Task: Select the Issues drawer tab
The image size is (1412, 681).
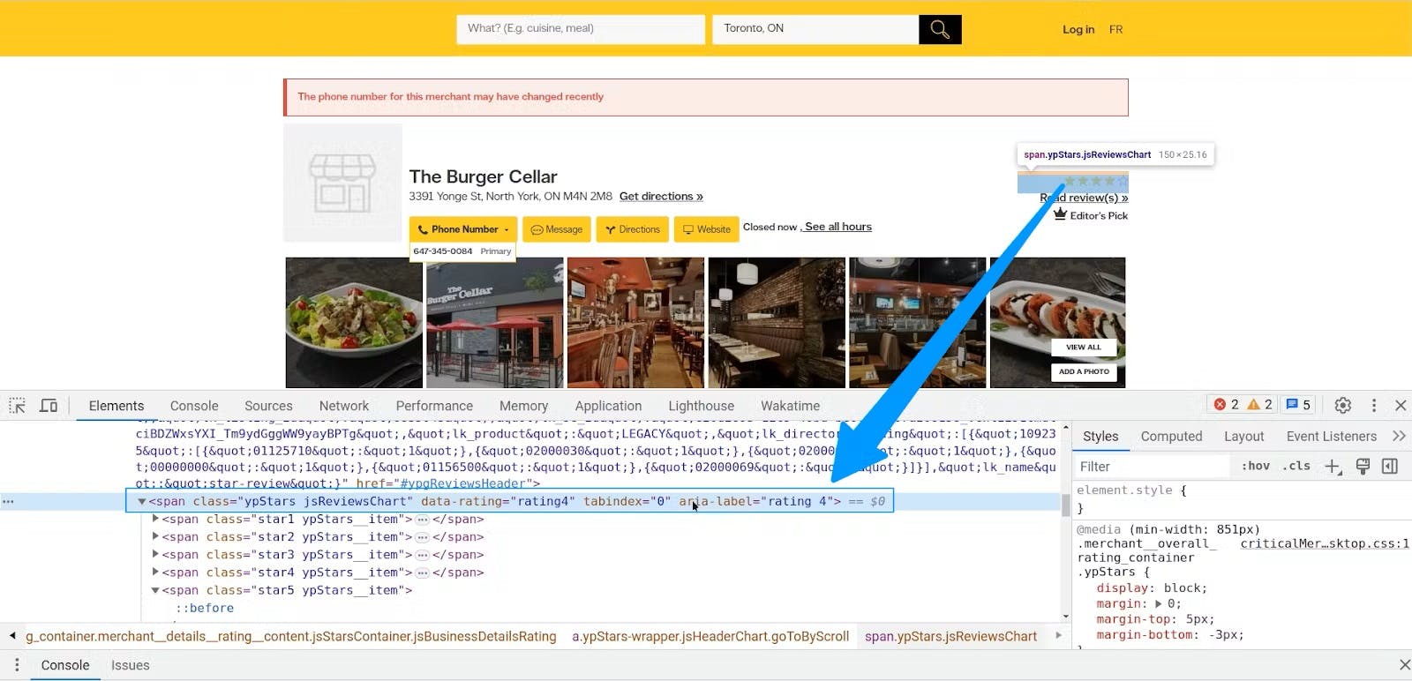Action: [131, 665]
